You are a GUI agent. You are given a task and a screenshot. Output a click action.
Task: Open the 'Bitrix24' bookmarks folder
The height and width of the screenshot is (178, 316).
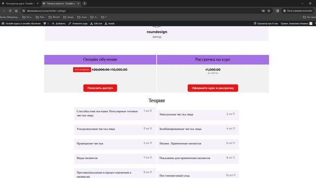click(54, 17)
